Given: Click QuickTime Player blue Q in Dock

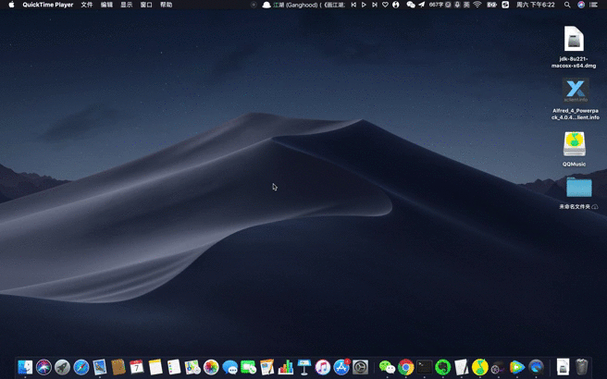Looking at the screenshot, I should [536, 367].
